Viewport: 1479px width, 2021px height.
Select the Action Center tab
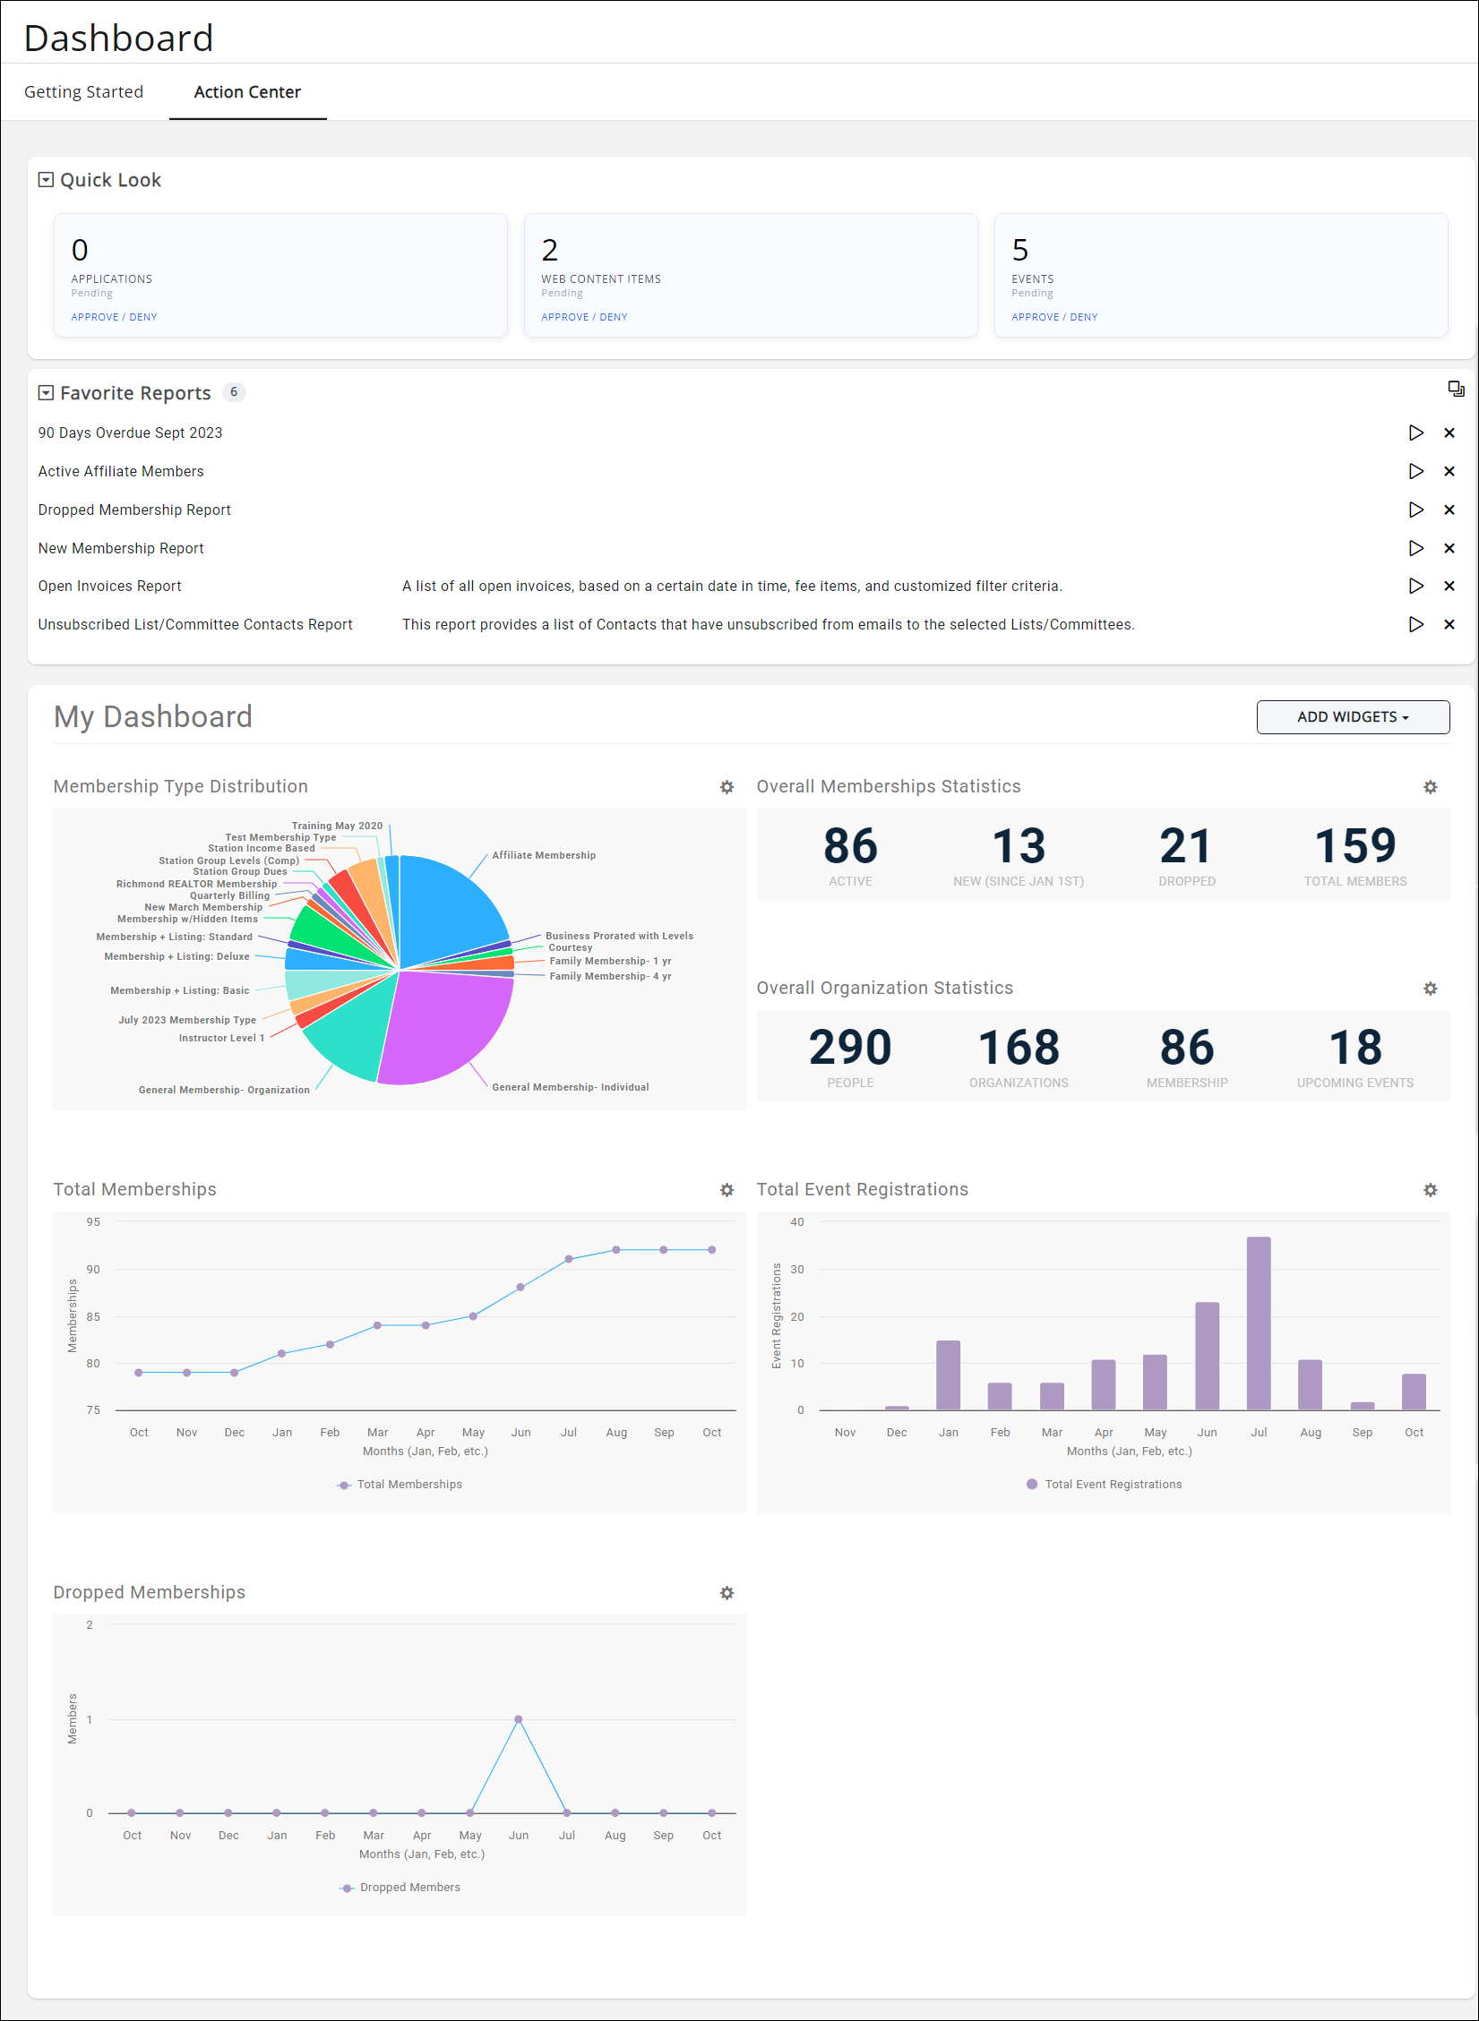click(x=247, y=91)
